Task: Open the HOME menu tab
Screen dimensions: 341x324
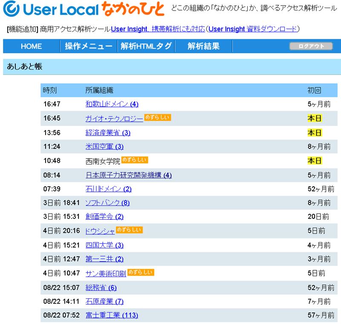Action: [31, 46]
